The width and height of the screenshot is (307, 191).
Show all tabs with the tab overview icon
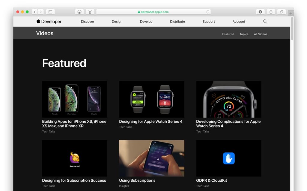coord(281,12)
